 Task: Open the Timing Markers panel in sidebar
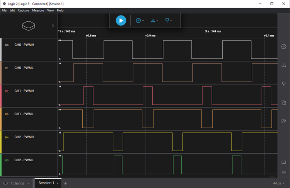(283, 65)
